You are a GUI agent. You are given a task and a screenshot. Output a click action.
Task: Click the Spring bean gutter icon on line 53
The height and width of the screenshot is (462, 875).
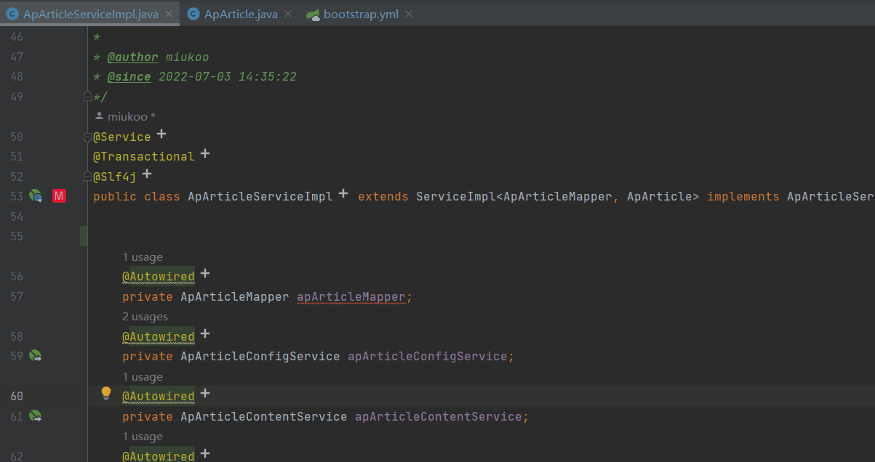[36, 196]
